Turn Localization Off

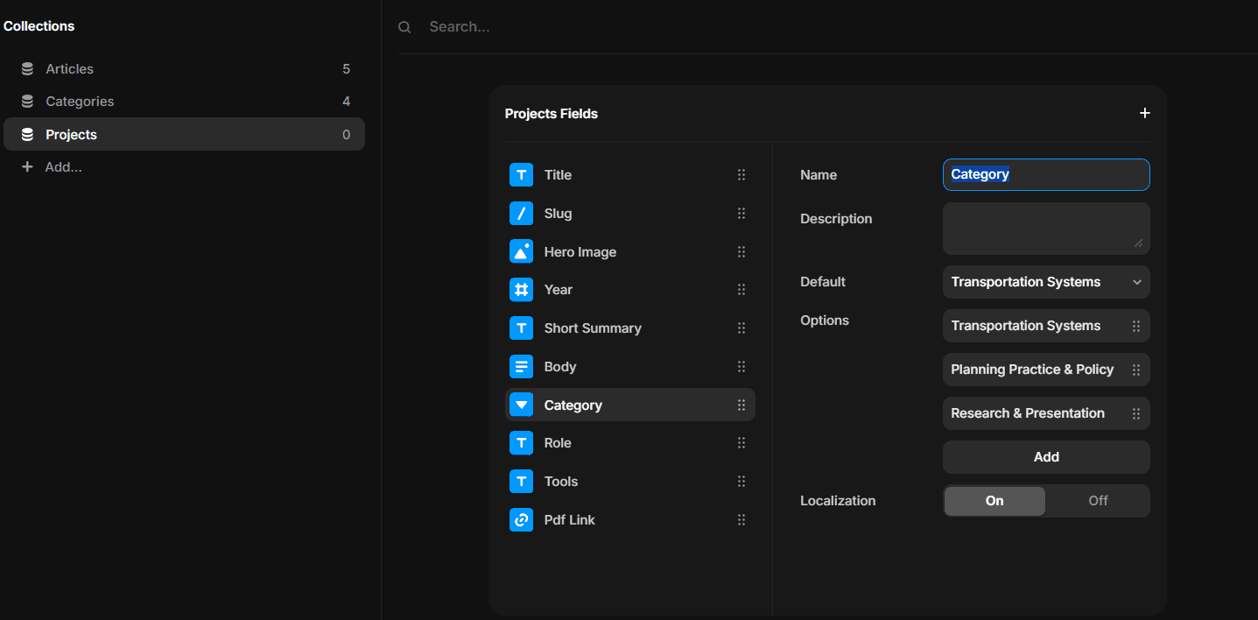1098,501
